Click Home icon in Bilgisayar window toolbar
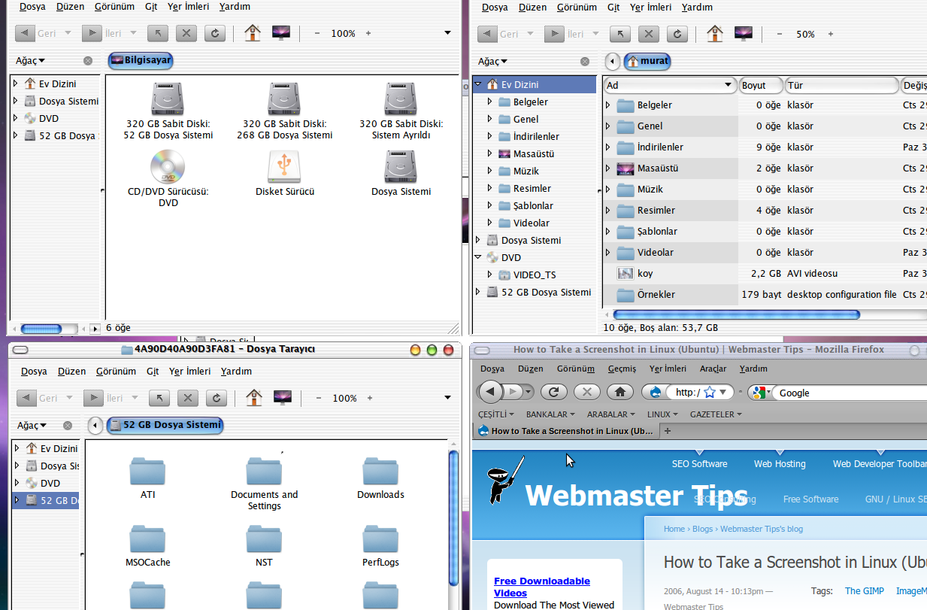 pos(253,33)
